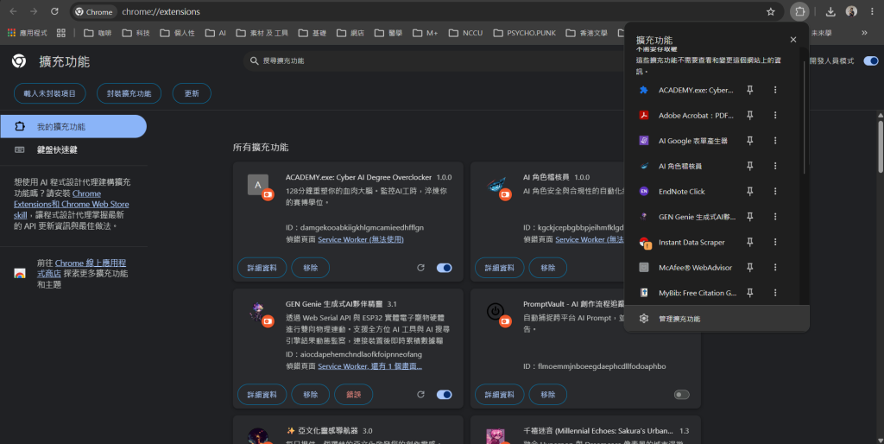Pin the AI Google 表單產生器 extension
This screenshot has width=884, height=444.
[750, 141]
